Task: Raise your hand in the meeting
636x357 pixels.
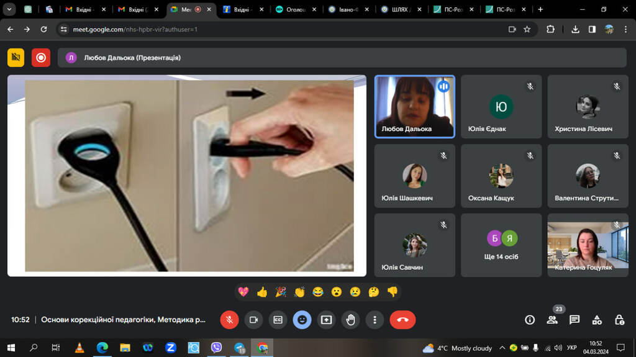Action: coord(350,320)
